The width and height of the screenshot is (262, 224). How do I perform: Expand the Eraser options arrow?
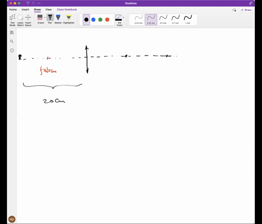click(45, 17)
